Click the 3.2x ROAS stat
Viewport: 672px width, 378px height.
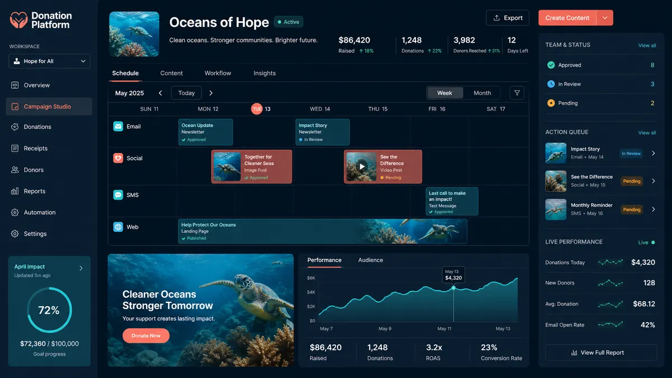tap(434, 352)
